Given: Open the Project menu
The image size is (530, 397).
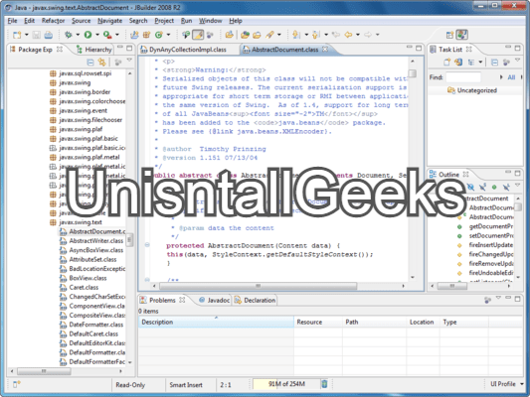Looking at the screenshot, I should pyautogui.click(x=164, y=21).
